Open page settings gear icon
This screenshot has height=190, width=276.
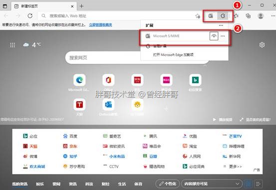262,45
